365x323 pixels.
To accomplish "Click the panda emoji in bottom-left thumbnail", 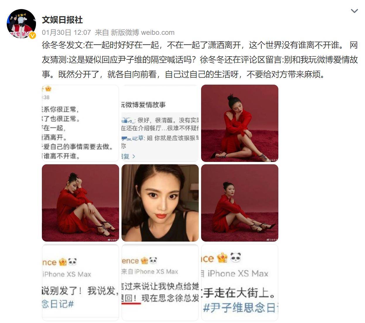I will pyautogui.click(x=72, y=262).
